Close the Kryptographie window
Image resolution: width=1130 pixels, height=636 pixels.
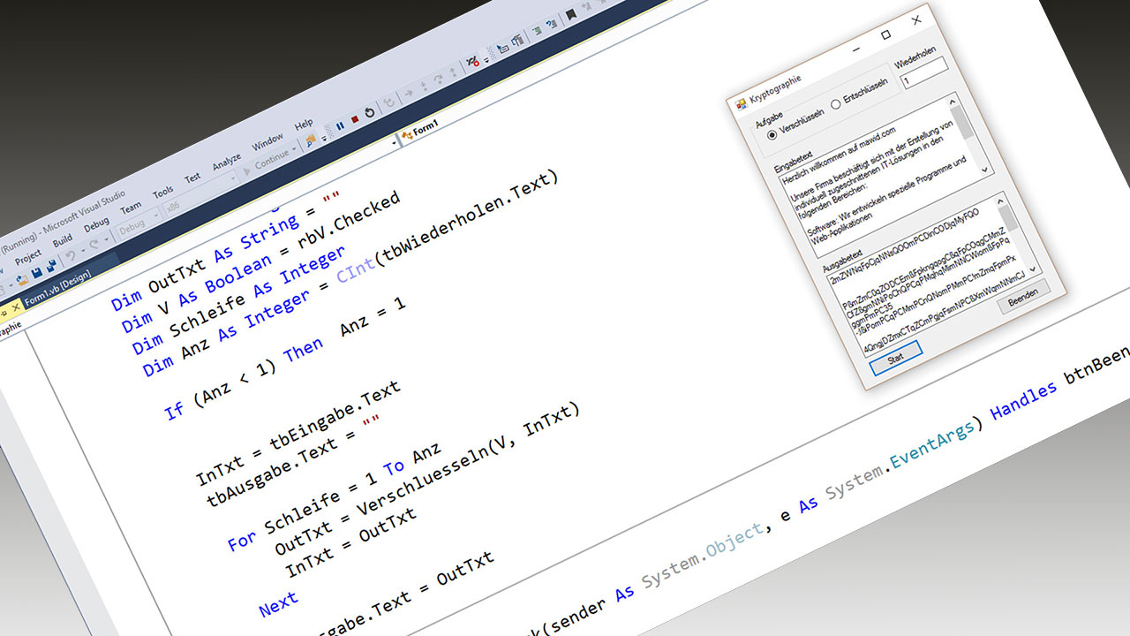click(x=916, y=19)
